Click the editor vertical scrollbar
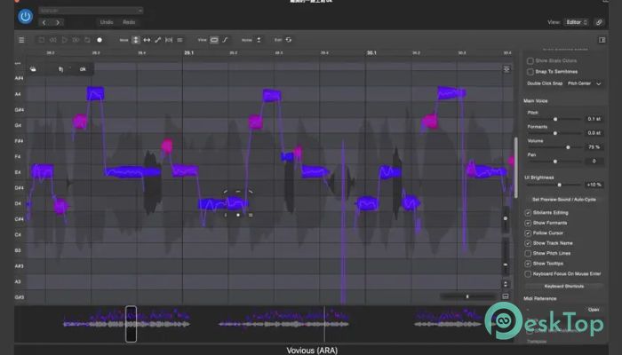 coord(515,168)
